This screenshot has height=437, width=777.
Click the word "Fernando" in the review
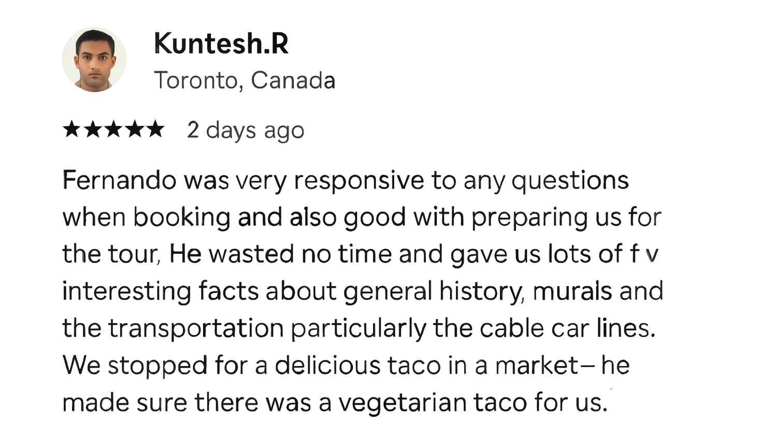[119, 180]
